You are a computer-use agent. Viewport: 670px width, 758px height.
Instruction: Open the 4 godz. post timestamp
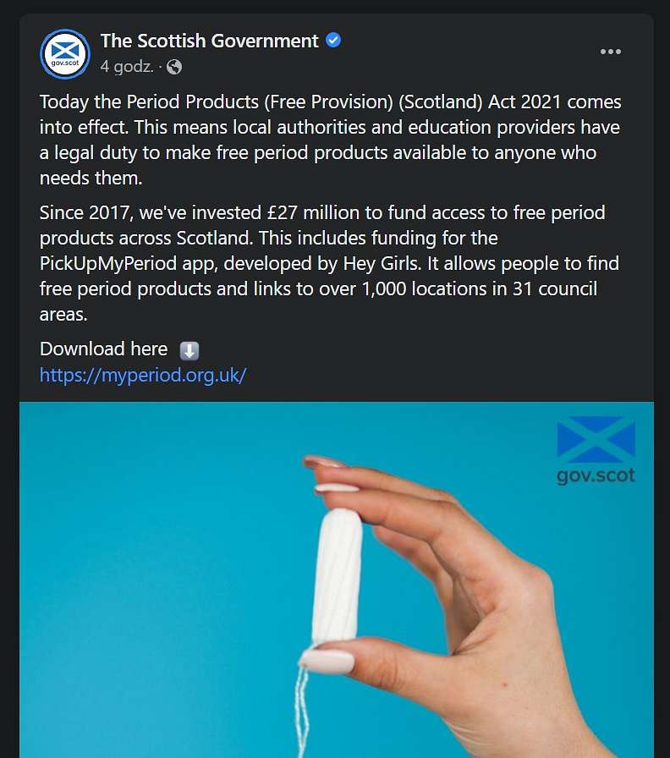click(x=127, y=66)
